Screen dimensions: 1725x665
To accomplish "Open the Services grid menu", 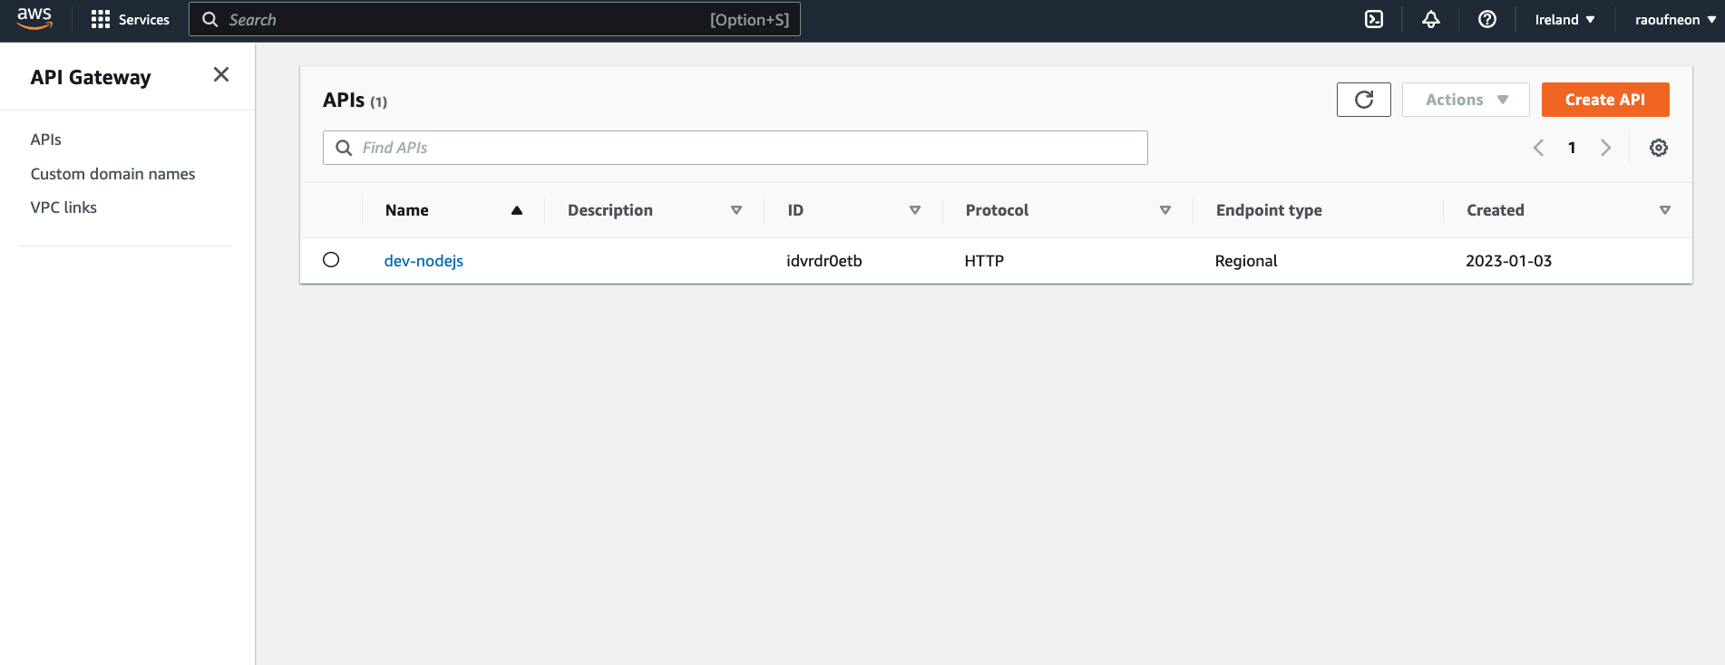I will (101, 20).
